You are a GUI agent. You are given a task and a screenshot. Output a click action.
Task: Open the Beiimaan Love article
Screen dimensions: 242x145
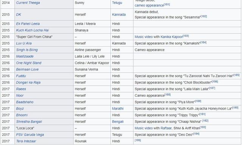(x=27, y=69)
